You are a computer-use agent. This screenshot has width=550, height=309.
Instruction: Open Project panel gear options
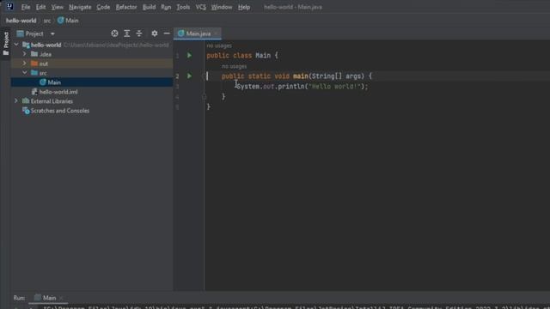pos(155,33)
